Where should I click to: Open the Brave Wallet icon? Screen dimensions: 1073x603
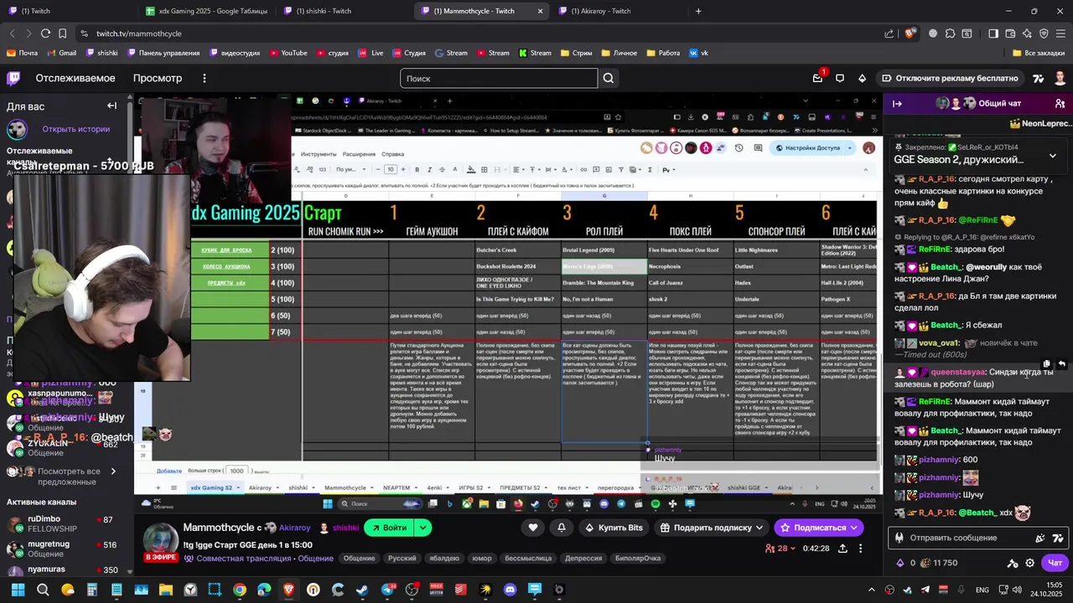pyautogui.click(x=1010, y=33)
